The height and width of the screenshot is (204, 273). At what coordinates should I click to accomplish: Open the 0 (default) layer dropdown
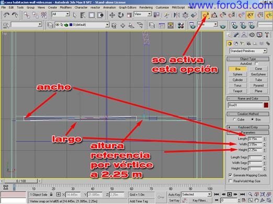82,25
